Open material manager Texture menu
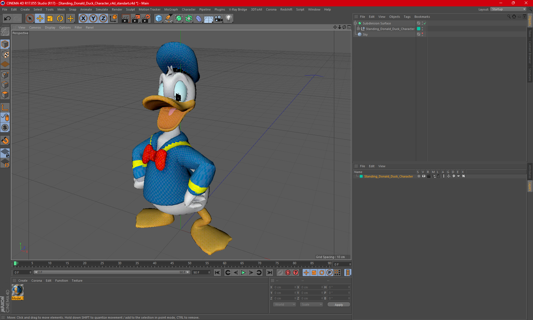The height and width of the screenshot is (320, 533). (x=77, y=281)
